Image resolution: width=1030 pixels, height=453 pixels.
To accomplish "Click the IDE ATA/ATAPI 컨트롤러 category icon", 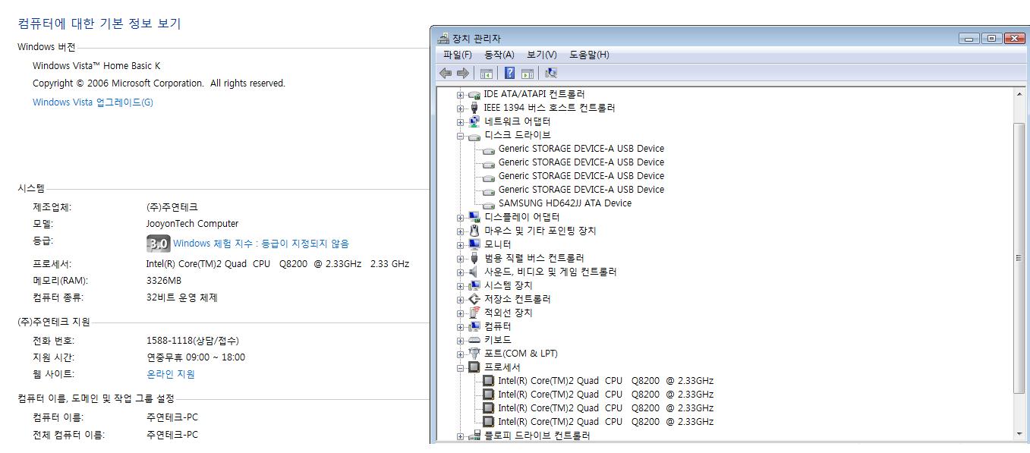I will pyautogui.click(x=474, y=94).
